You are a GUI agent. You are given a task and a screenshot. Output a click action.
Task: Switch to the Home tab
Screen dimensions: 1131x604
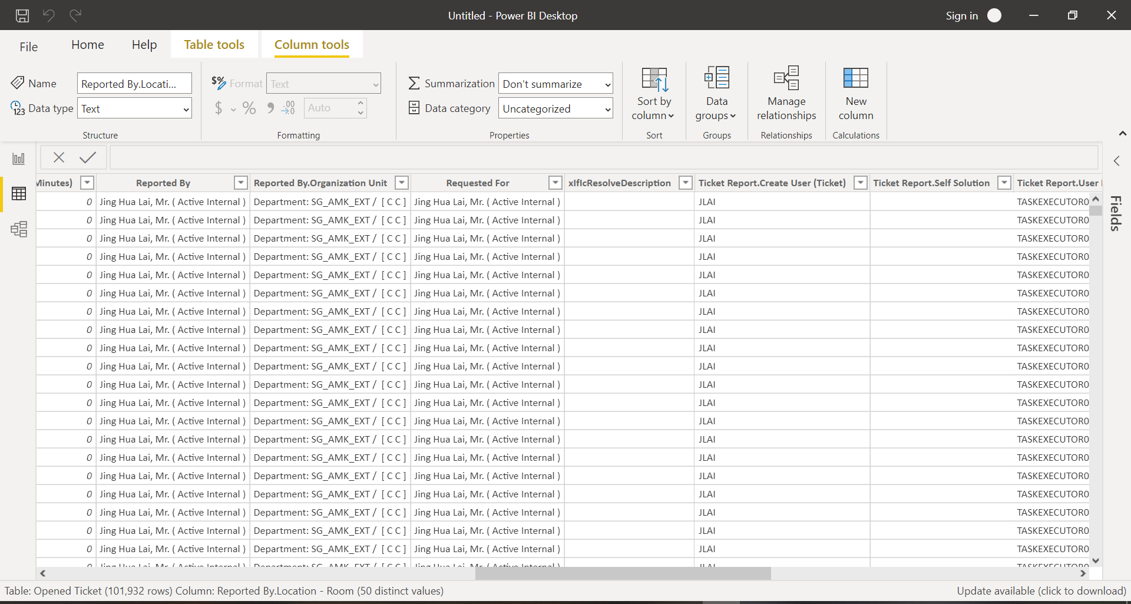88,45
